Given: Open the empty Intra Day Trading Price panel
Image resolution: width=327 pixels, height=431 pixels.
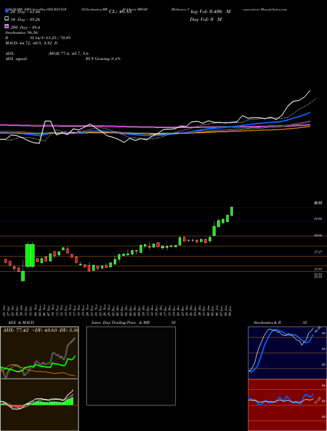Looking at the screenshot, I should (131, 366).
